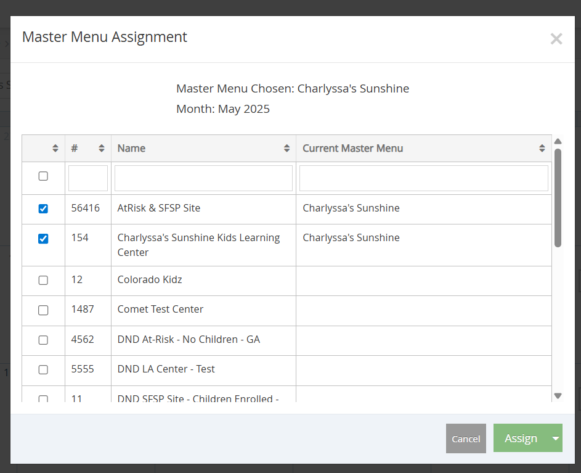Screen dimensions: 581x473
Task: Check the Colorado Kidz site
Action: 43,280
